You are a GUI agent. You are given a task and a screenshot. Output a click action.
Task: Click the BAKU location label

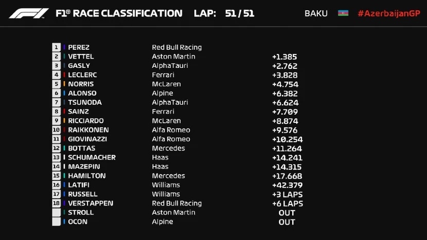pos(316,13)
